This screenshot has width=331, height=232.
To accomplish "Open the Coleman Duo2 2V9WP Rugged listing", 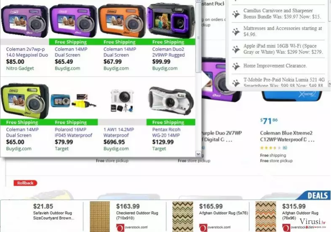I will (168, 52).
